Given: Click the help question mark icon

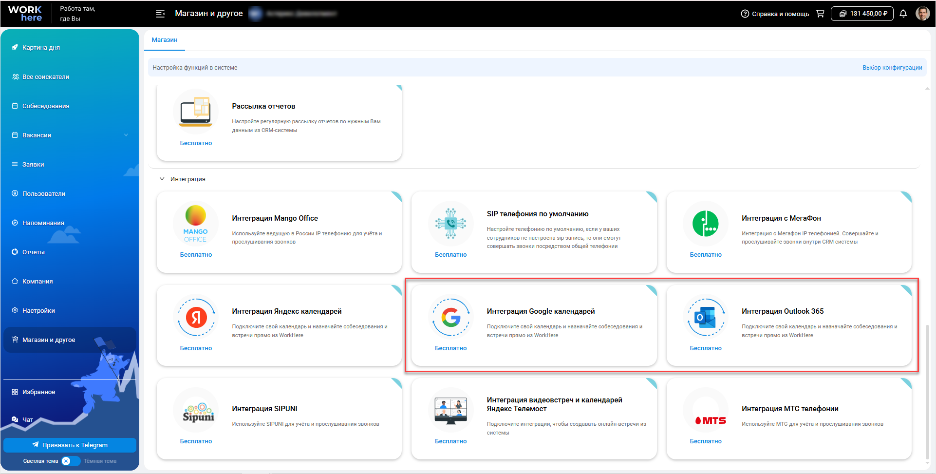Looking at the screenshot, I should point(745,14).
